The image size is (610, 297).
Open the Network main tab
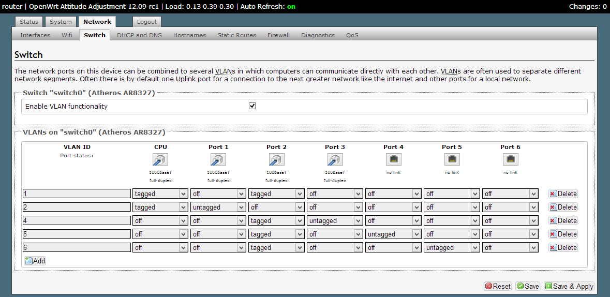(x=97, y=22)
